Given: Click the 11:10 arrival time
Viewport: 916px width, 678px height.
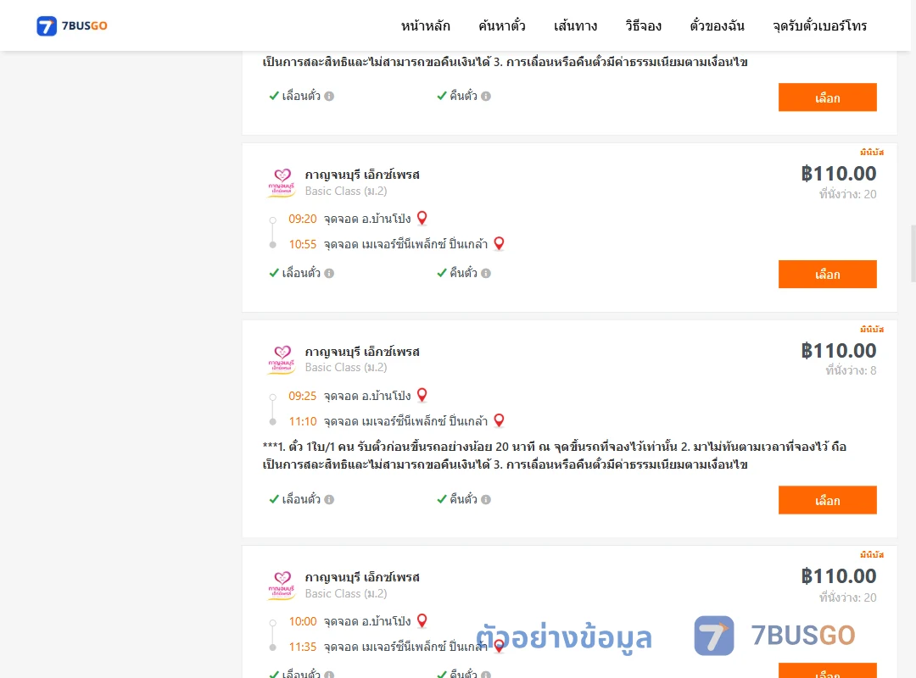Looking at the screenshot, I should point(303,421).
